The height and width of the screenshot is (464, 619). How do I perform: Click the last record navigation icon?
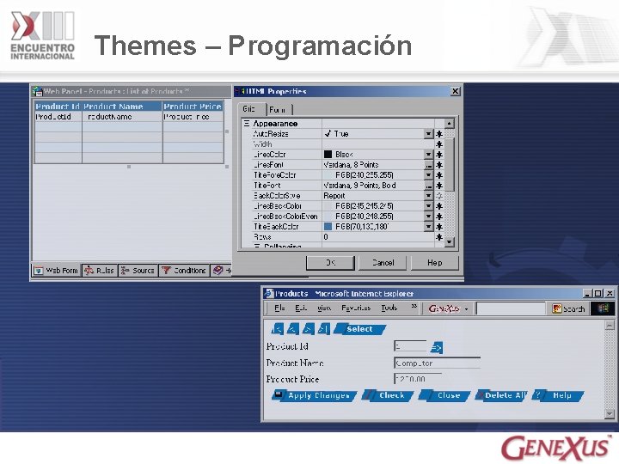click(324, 328)
